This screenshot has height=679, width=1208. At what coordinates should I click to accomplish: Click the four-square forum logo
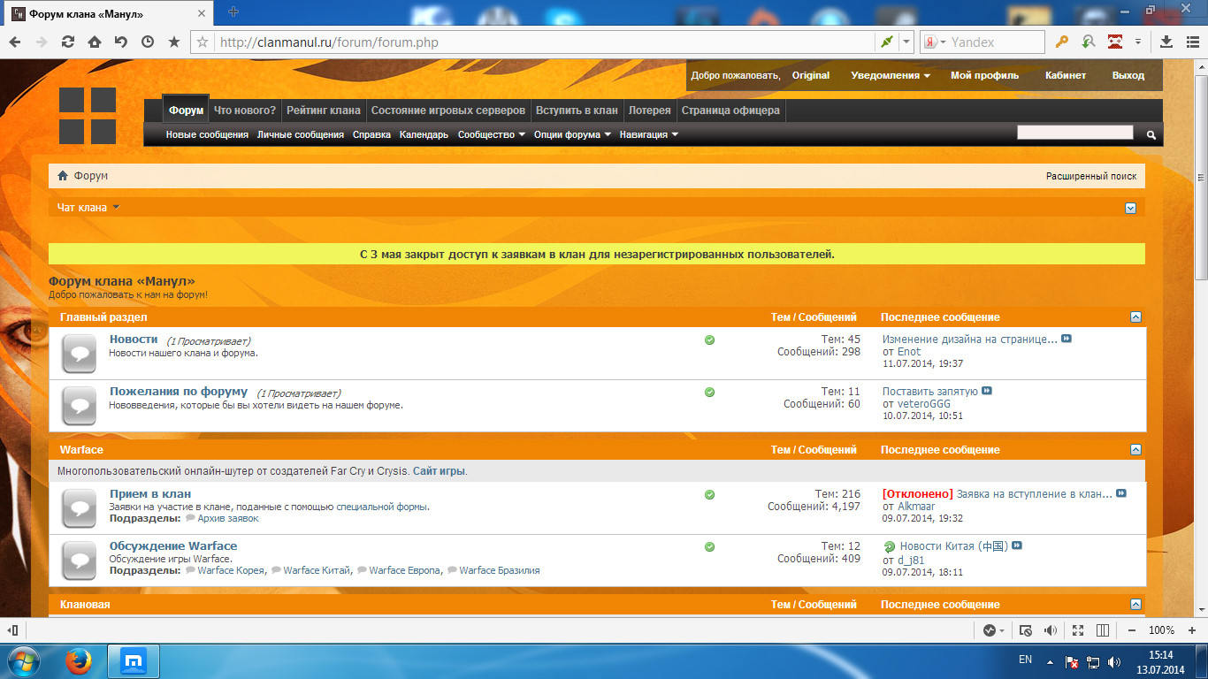tap(88, 116)
